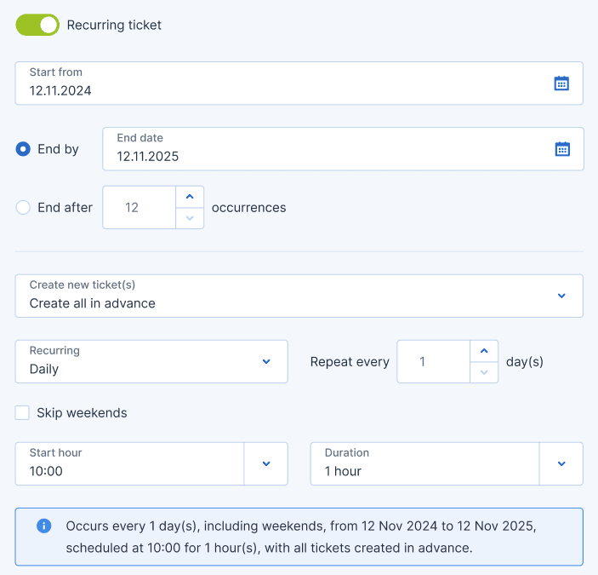The height and width of the screenshot is (575, 598).
Task: Expand the Duration dropdown arrow
Action: coord(561,463)
